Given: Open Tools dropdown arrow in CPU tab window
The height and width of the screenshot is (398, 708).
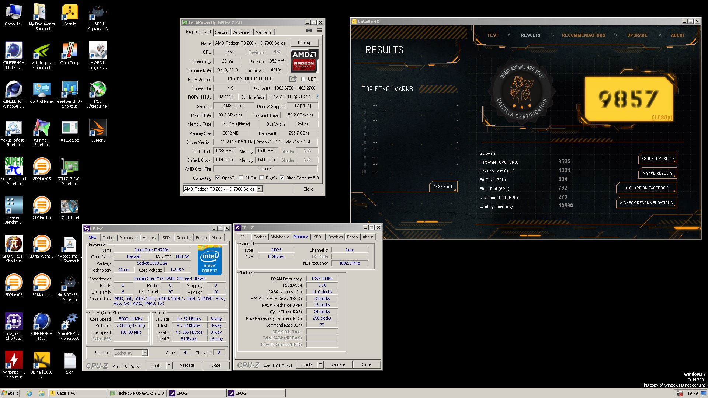Looking at the screenshot, I should 169,365.
